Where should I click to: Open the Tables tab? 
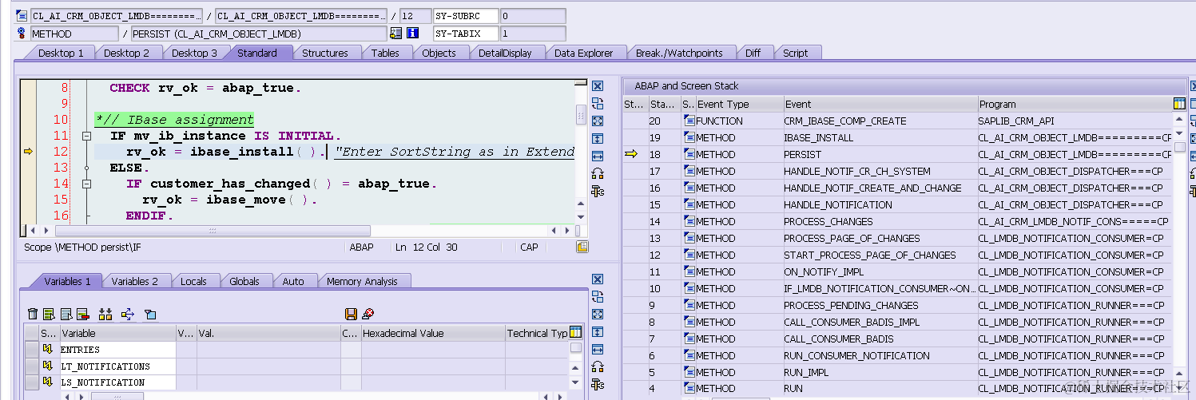coord(384,53)
